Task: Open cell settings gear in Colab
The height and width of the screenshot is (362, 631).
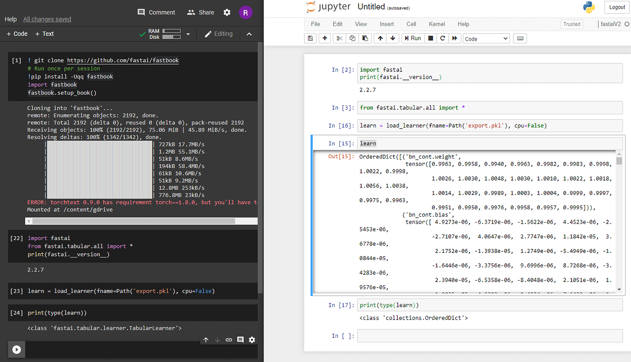Action: [252, 340]
